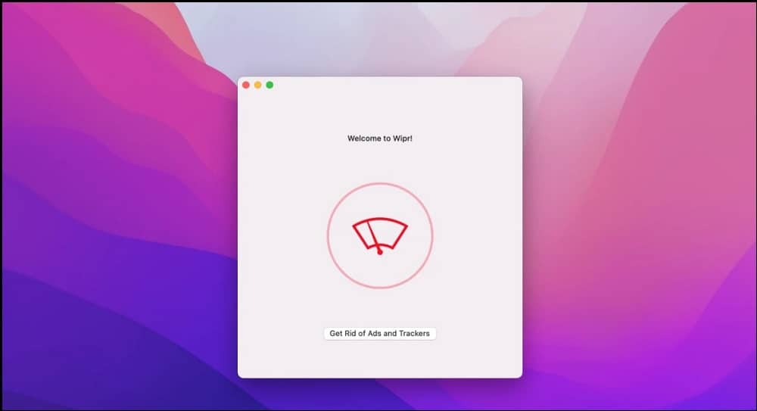The width and height of the screenshot is (757, 411).
Task: Click Get Rid of Ads and Trackers button
Action: 379,333
